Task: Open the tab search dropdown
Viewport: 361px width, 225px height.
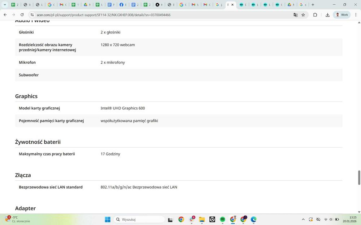Action: [x=5, y=5]
